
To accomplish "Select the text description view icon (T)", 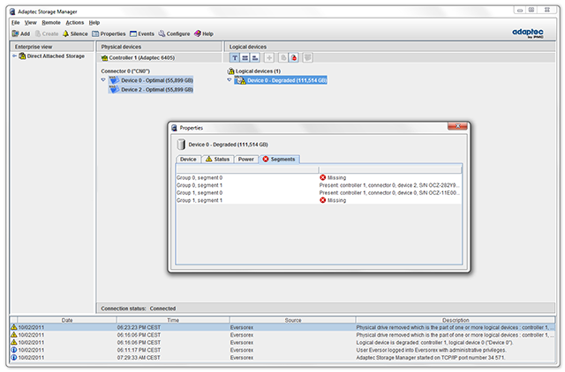I will coord(235,57).
